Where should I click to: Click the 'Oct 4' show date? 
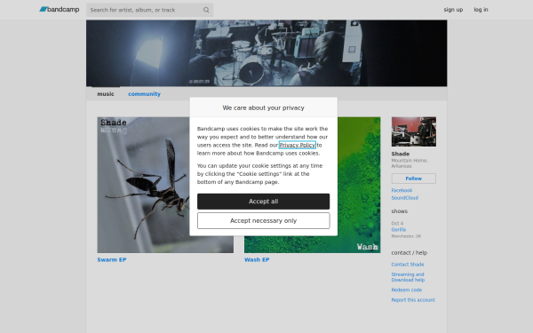coord(397,223)
